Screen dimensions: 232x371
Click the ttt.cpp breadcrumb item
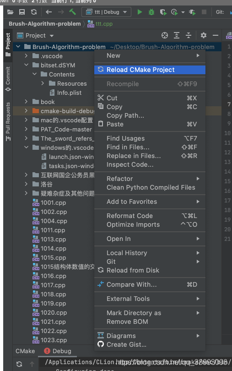[100, 24]
